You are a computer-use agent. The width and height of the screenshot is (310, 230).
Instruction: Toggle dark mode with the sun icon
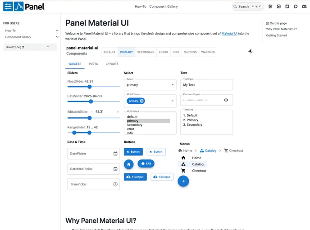250,51
